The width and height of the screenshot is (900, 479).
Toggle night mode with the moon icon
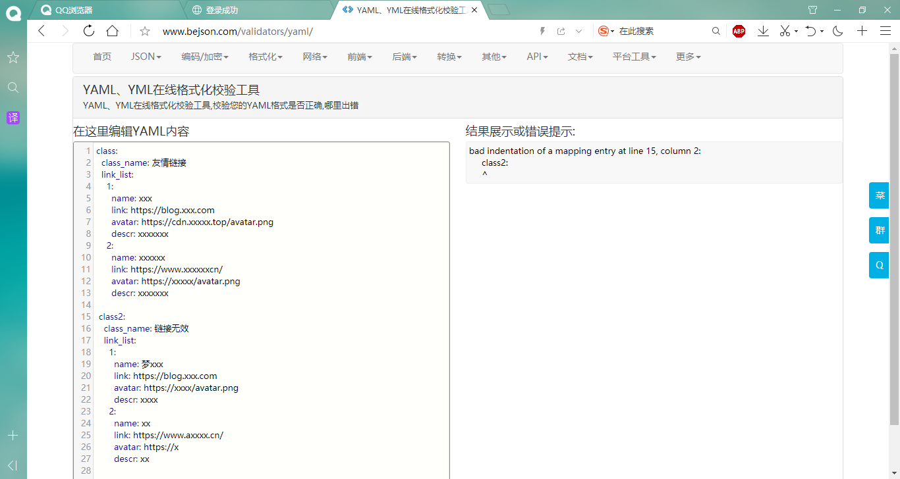(837, 30)
